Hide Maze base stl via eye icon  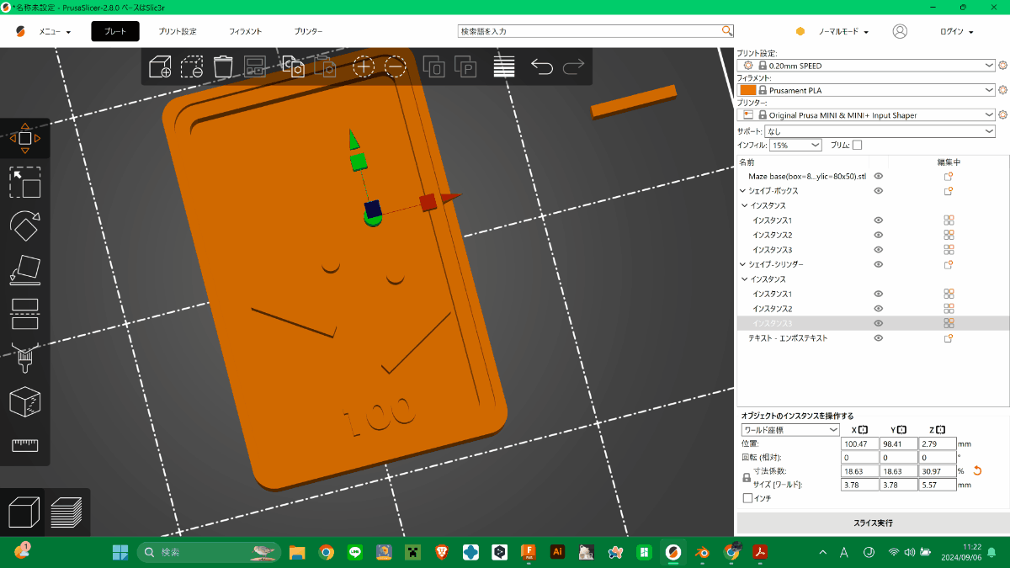click(878, 177)
